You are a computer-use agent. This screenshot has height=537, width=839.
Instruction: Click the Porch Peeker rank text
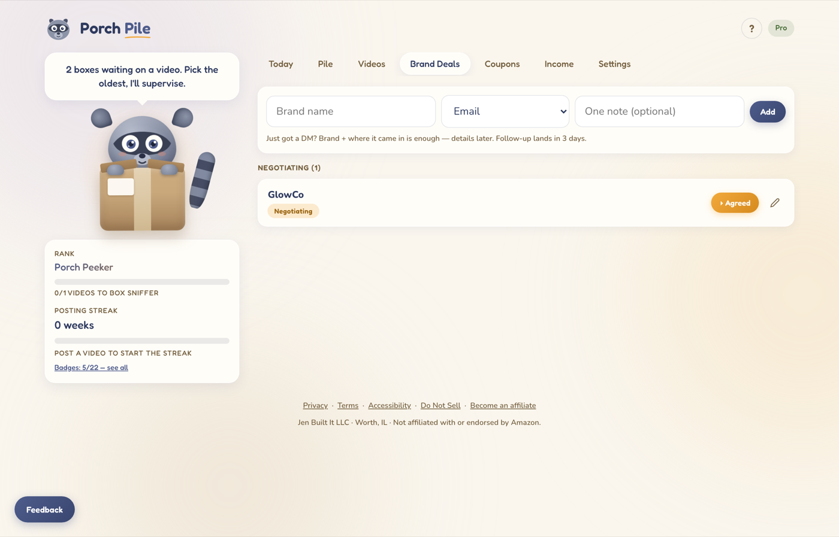click(x=84, y=268)
